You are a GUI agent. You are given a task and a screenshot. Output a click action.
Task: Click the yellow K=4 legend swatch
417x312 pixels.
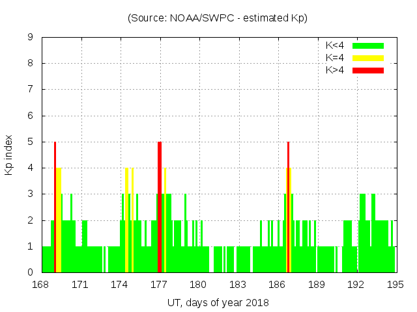[x=368, y=58]
